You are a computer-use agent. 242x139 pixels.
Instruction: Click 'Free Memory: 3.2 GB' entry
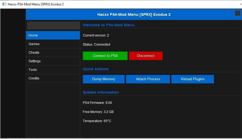coord(98,112)
